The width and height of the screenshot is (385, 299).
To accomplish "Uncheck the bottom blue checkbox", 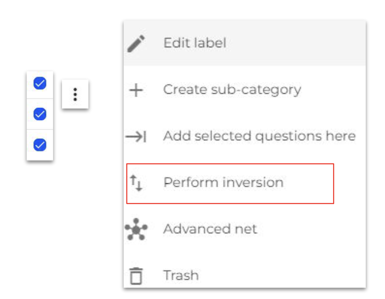I will pyautogui.click(x=40, y=145).
